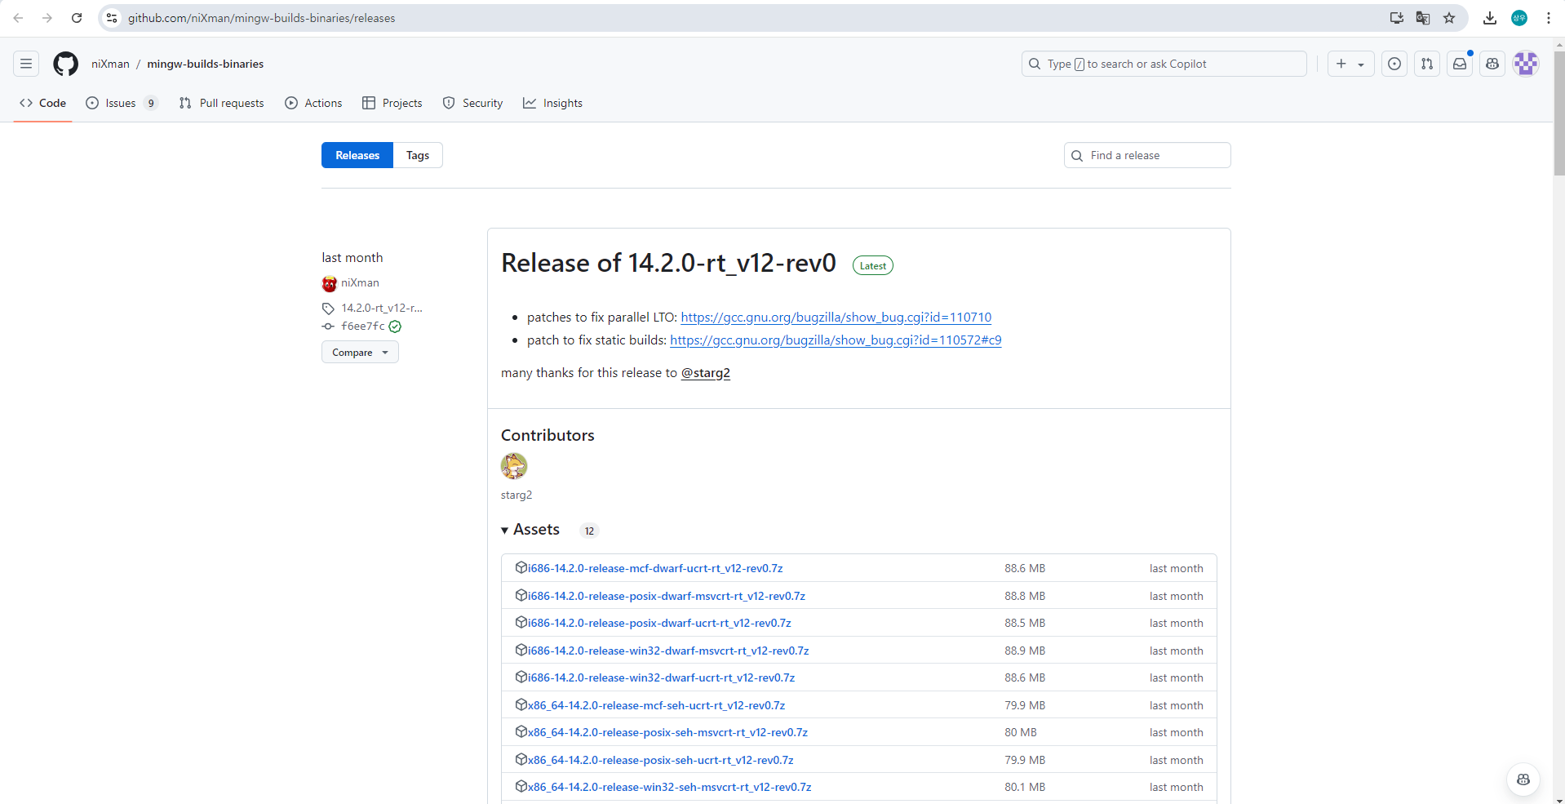The image size is (1565, 804).
Task: Open the Projects tab
Action: [x=392, y=103]
